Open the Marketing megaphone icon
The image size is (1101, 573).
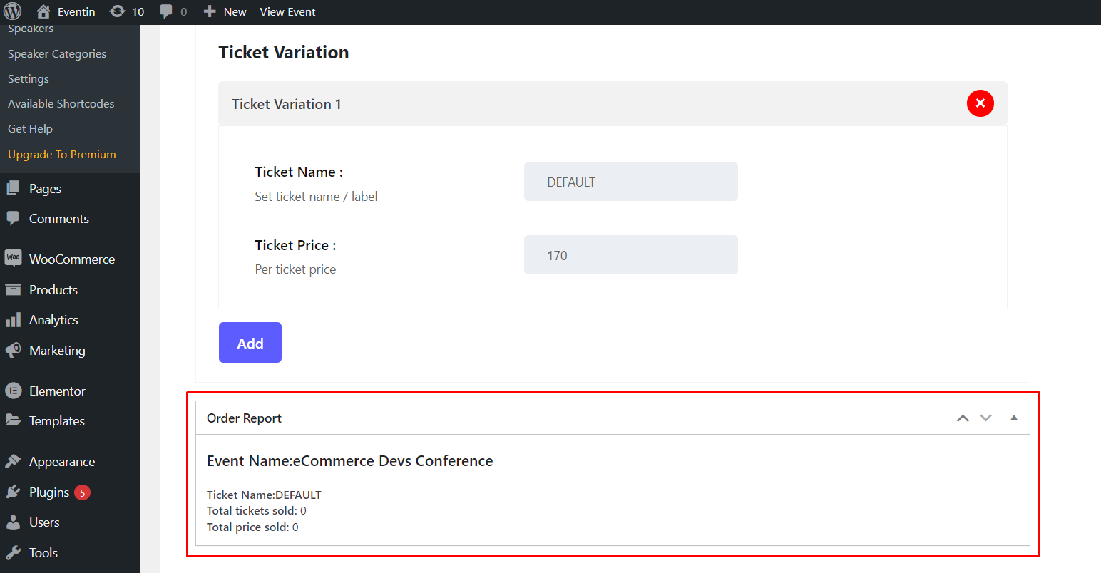(14, 350)
